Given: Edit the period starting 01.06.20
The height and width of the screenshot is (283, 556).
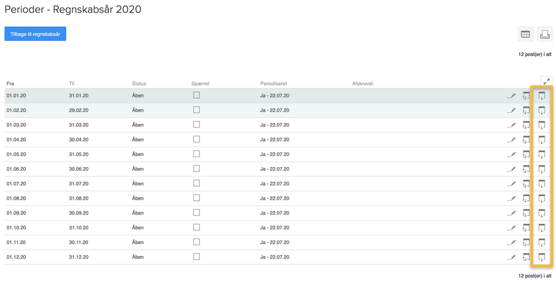Looking at the screenshot, I should [x=512, y=169].
